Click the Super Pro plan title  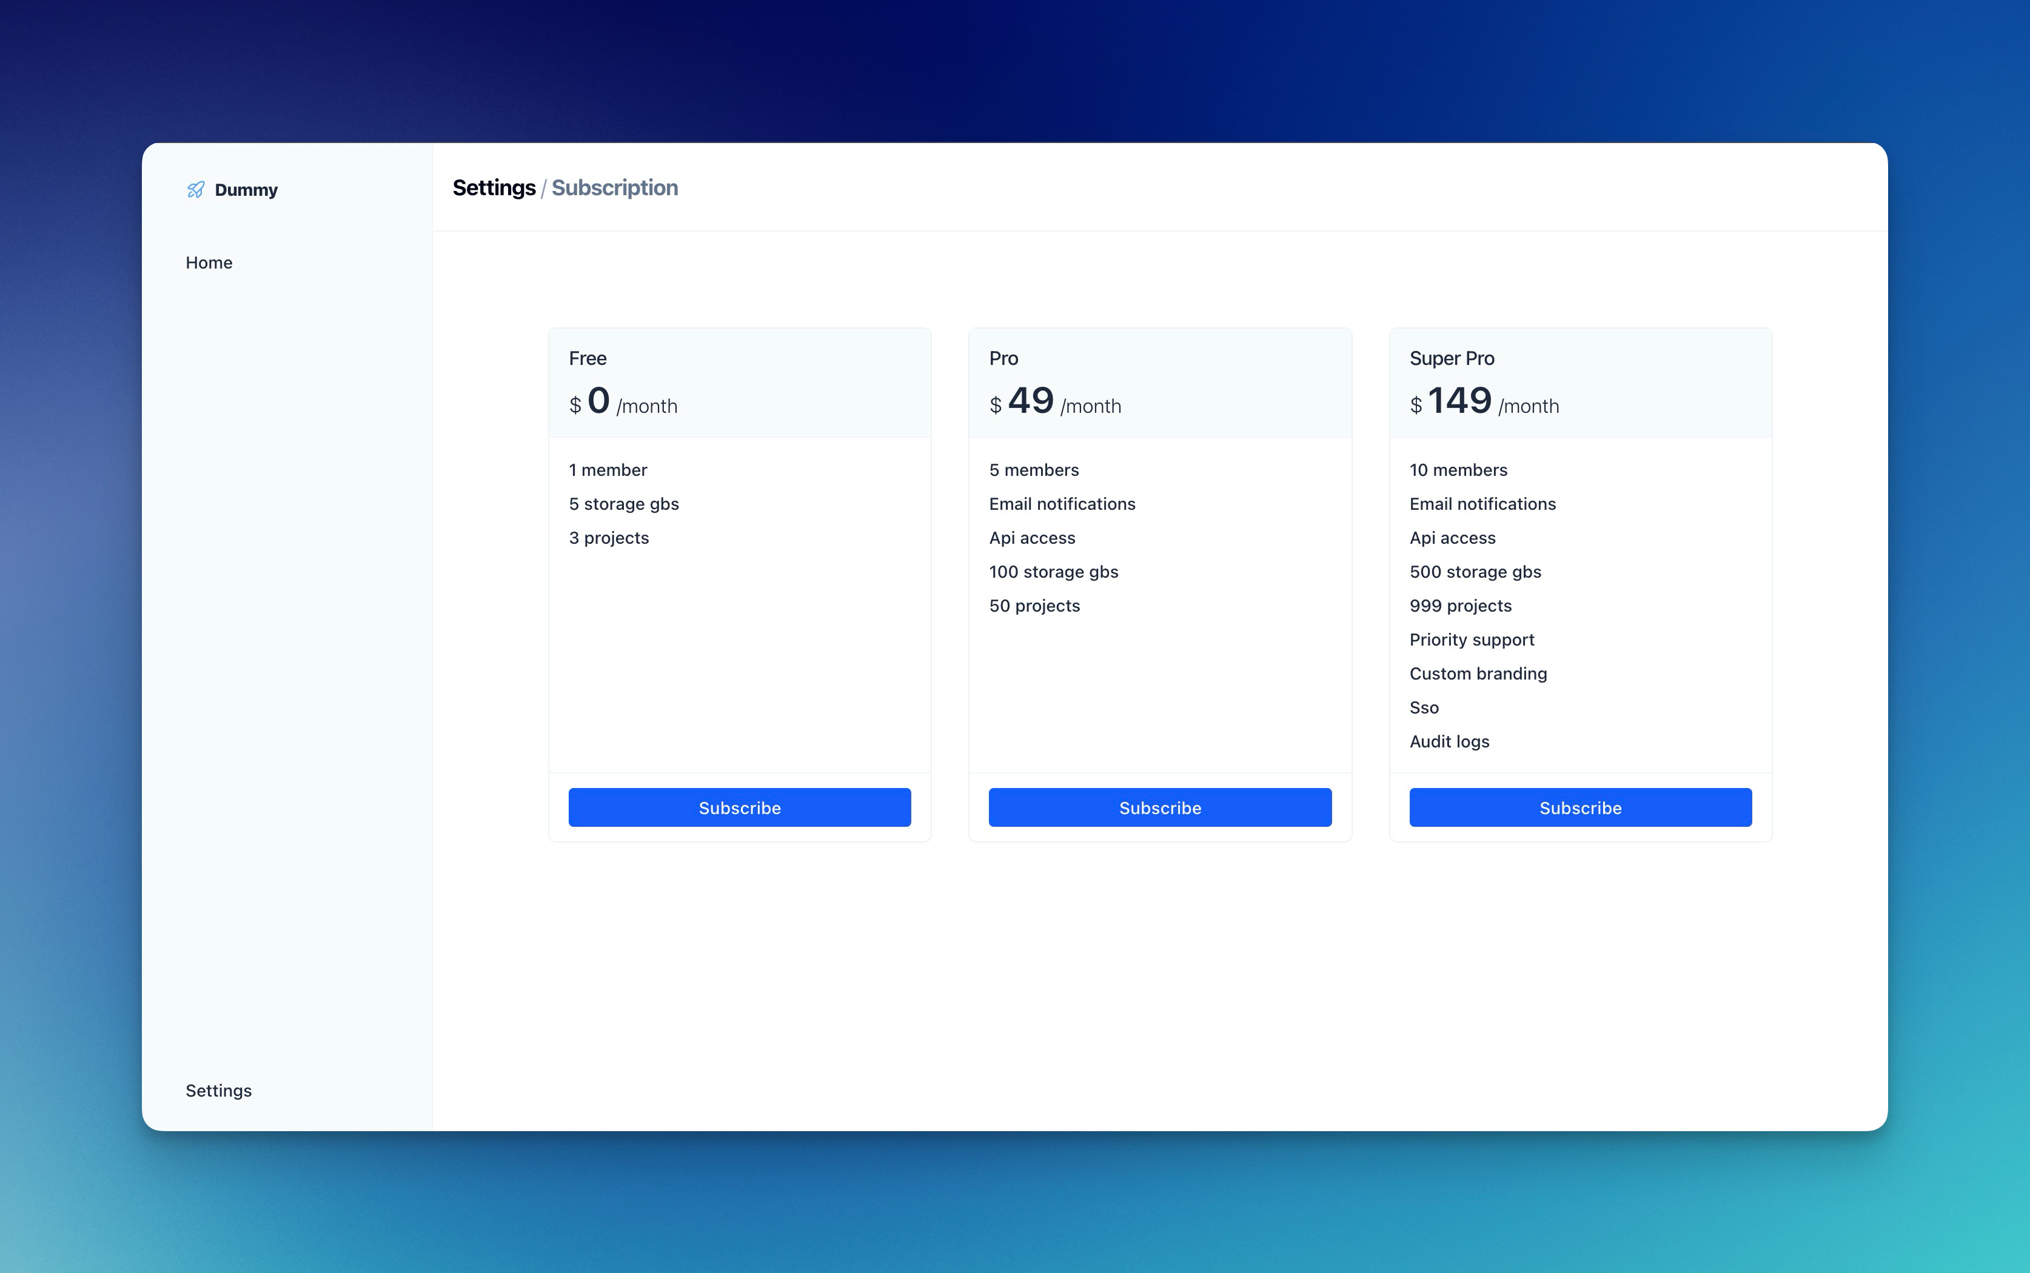pyautogui.click(x=1451, y=359)
